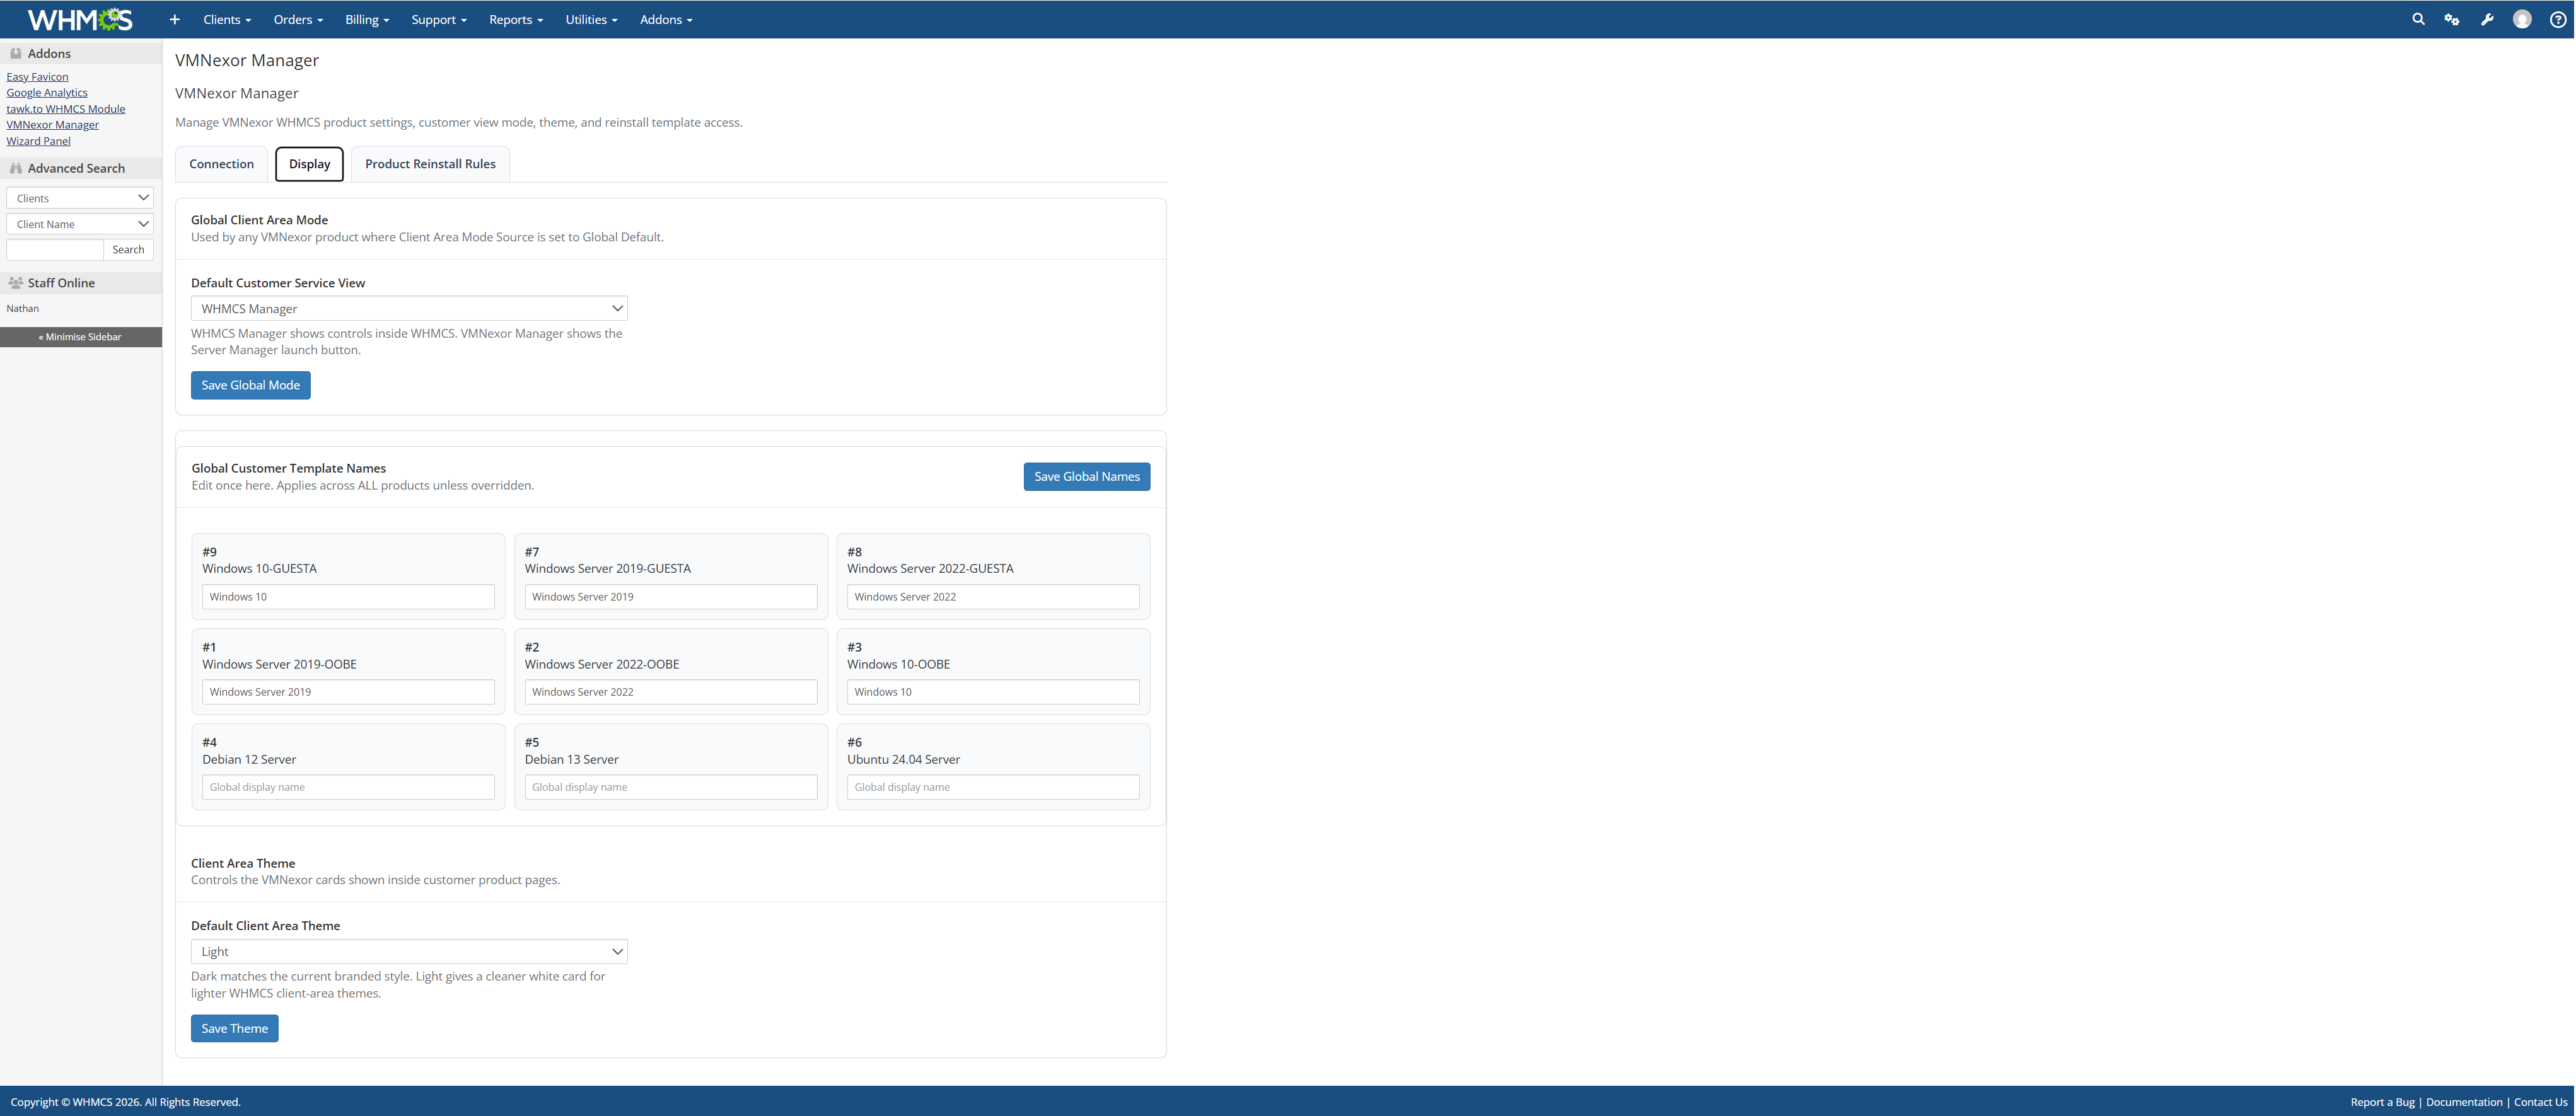Screen dimensions: 2576x1116
Task: Edit display name for #2 Windows Server 2022-OOBE
Action: pos(671,691)
